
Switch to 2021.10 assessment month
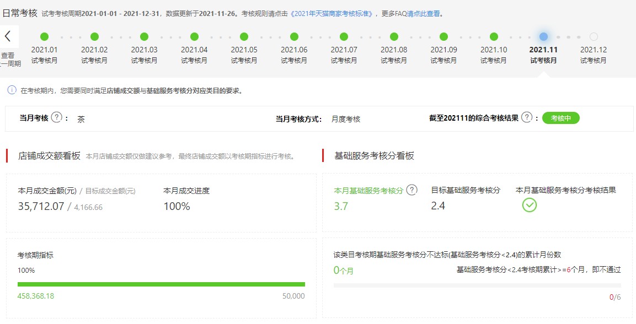[x=494, y=37]
